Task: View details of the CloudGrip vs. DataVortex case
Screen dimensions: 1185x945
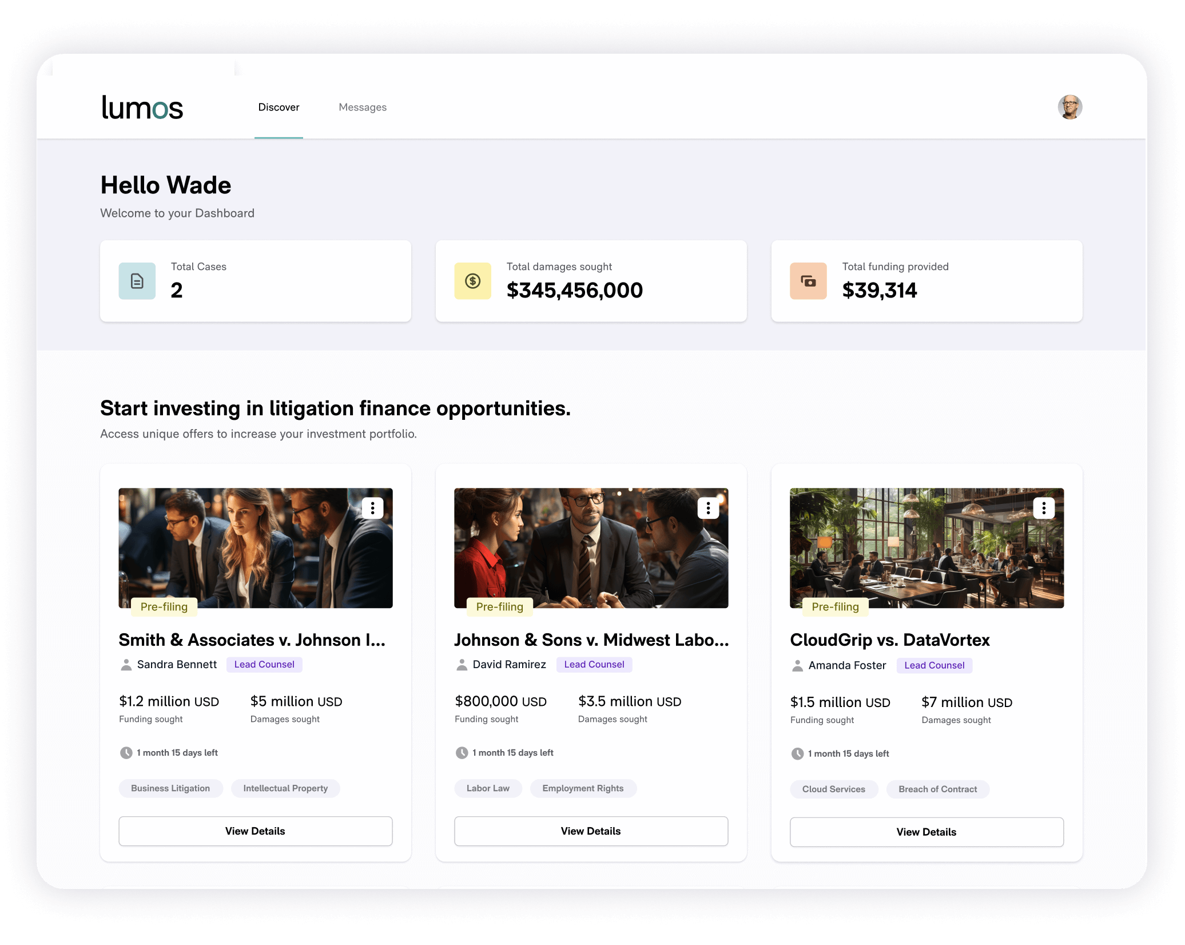Action: click(926, 832)
